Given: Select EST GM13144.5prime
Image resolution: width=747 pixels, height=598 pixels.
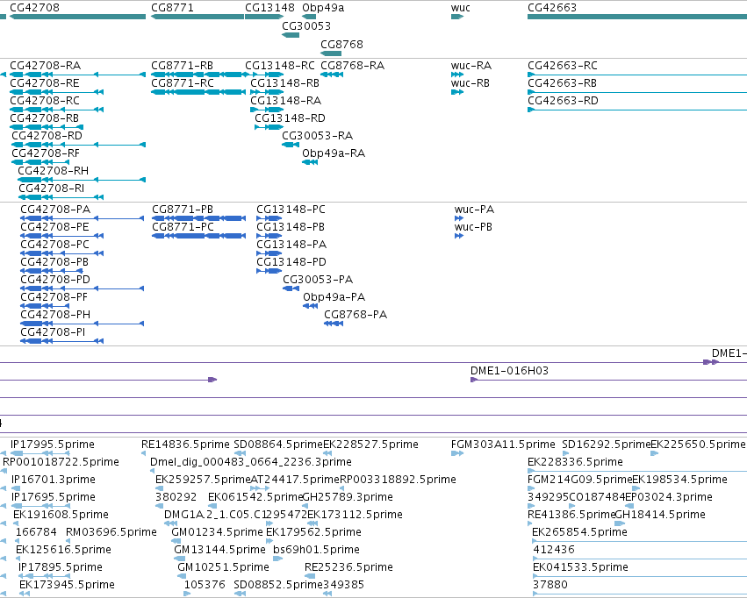Looking at the screenshot, I should [x=219, y=550].
